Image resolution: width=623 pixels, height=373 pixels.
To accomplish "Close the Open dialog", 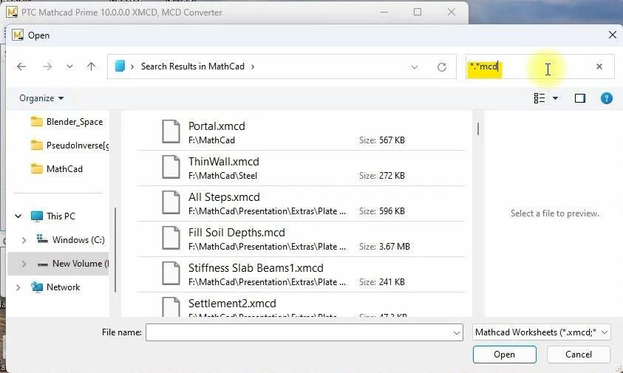I will [612, 35].
